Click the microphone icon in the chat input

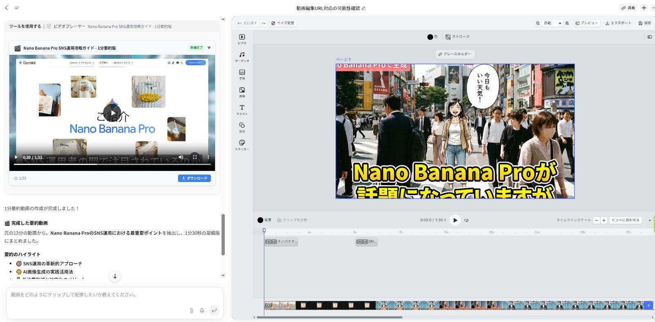(202, 311)
